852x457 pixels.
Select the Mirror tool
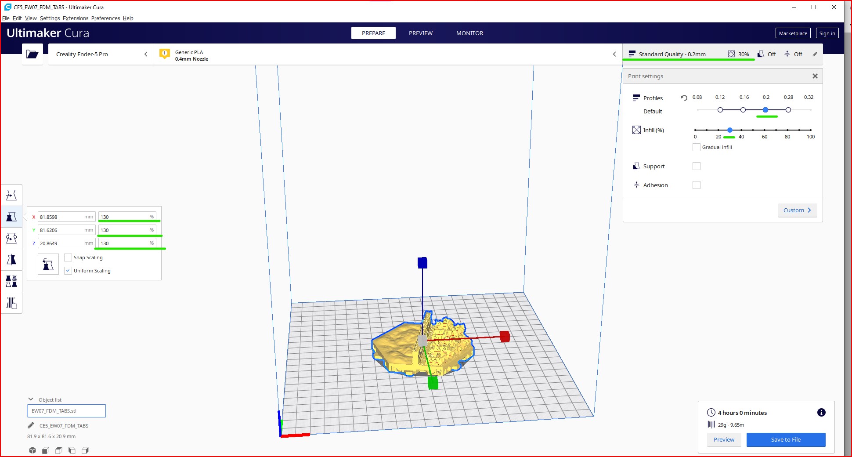(11, 260)
